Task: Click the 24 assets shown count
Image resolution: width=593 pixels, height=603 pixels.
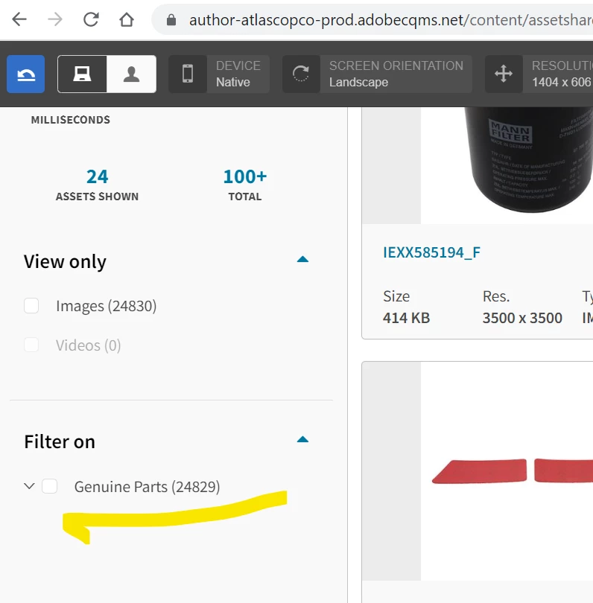Action: (97, 177)
